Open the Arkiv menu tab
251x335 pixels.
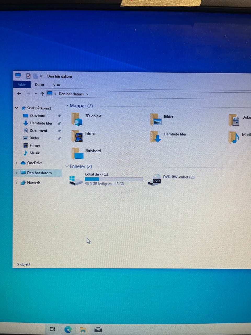pyautogui.click(x=22, y=85)
